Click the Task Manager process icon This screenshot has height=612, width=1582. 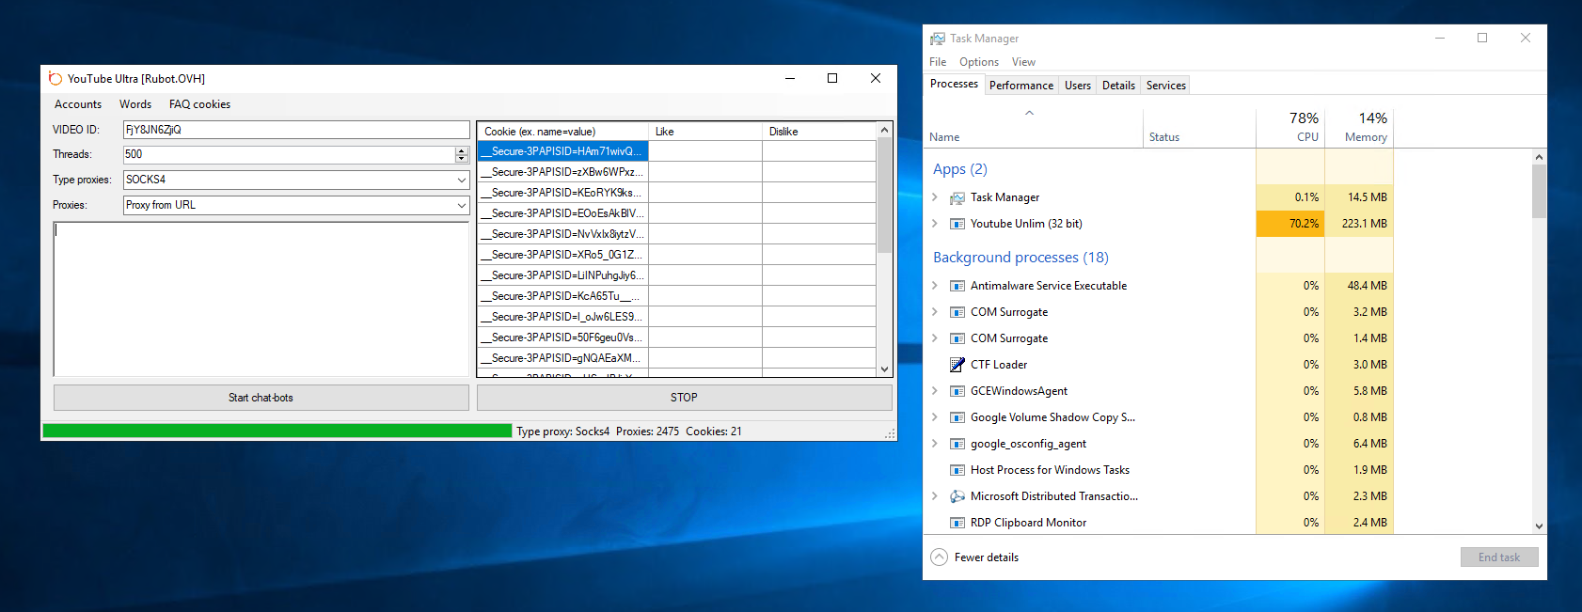957,197
